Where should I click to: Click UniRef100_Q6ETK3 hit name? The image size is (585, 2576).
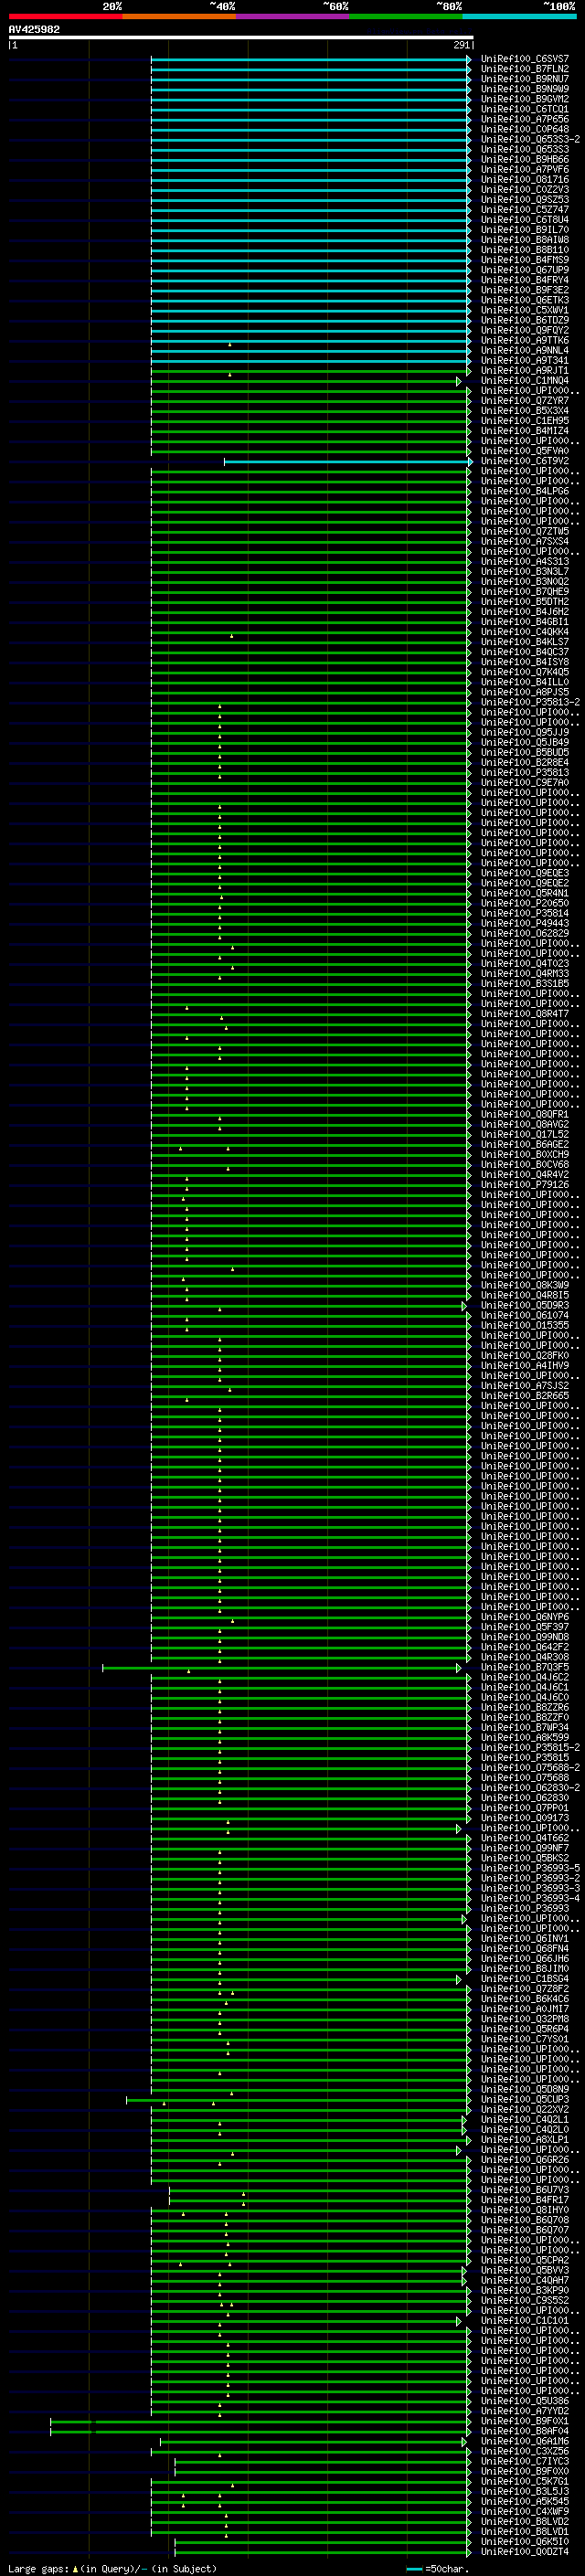(525, 300)
